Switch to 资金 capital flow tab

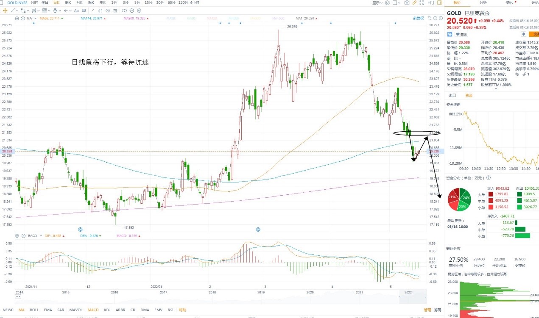[x=469, y=95]
